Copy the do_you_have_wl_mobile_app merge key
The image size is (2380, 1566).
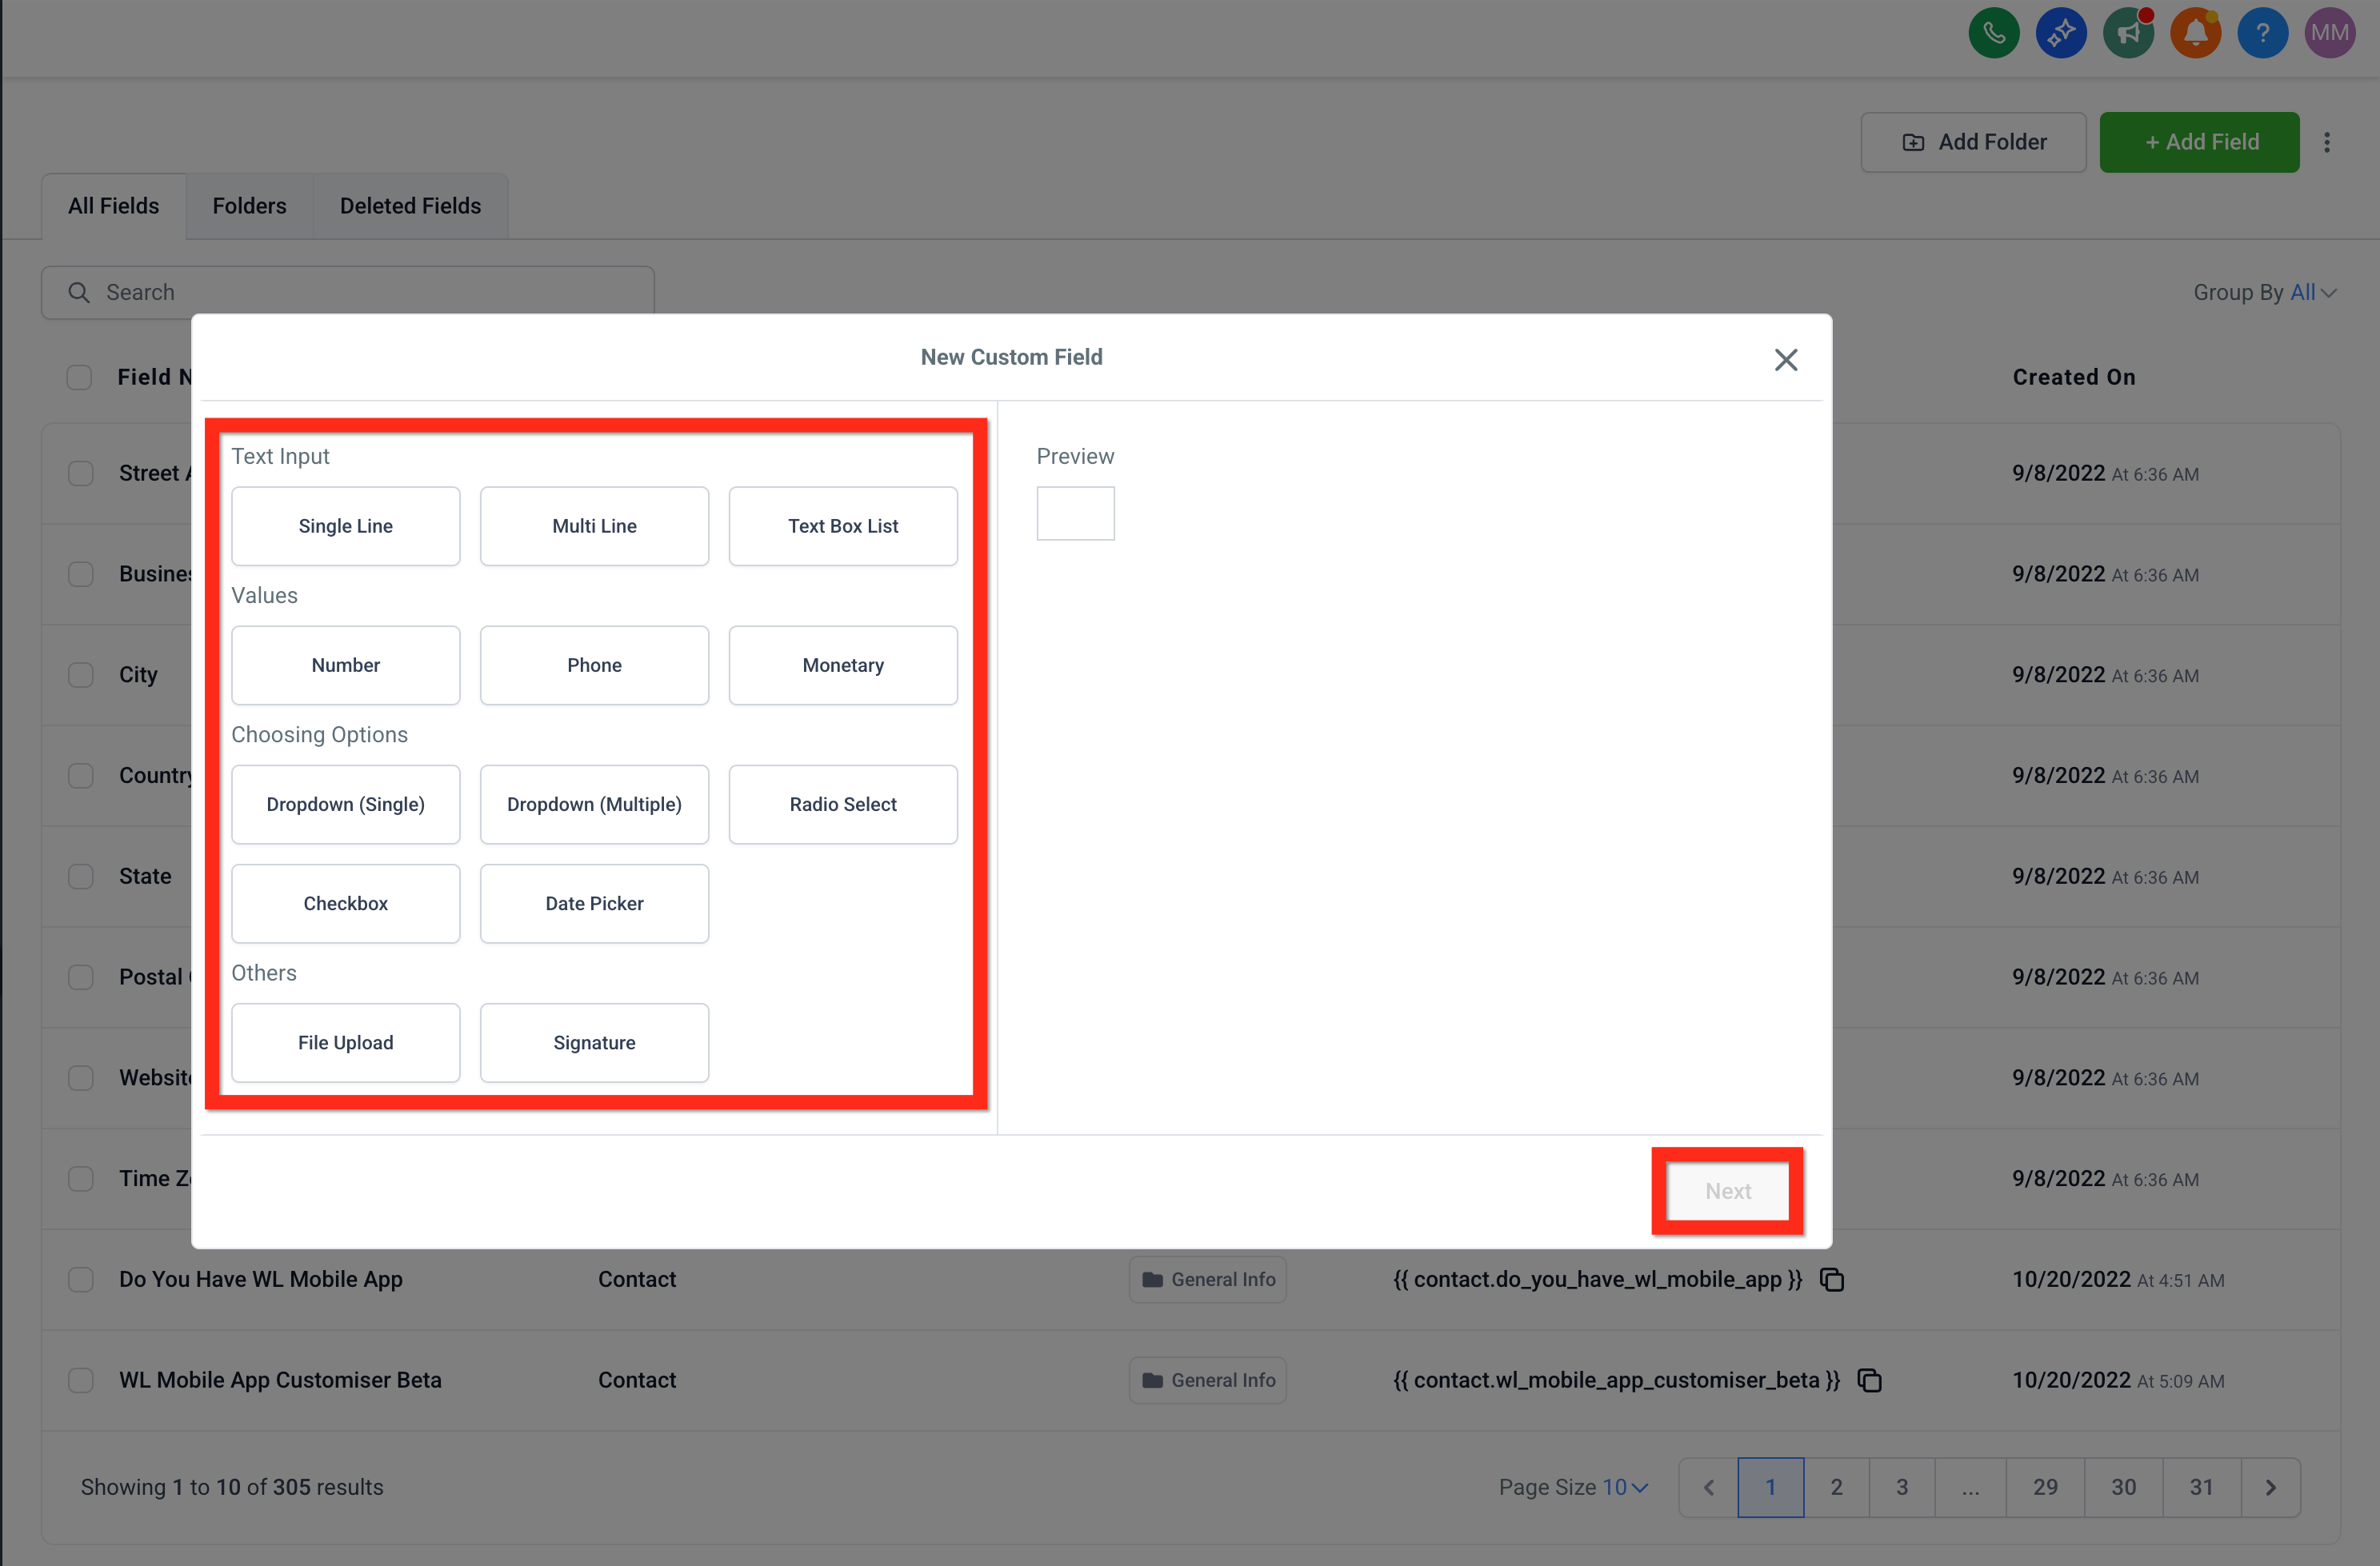click(x=1831, y=1279)
